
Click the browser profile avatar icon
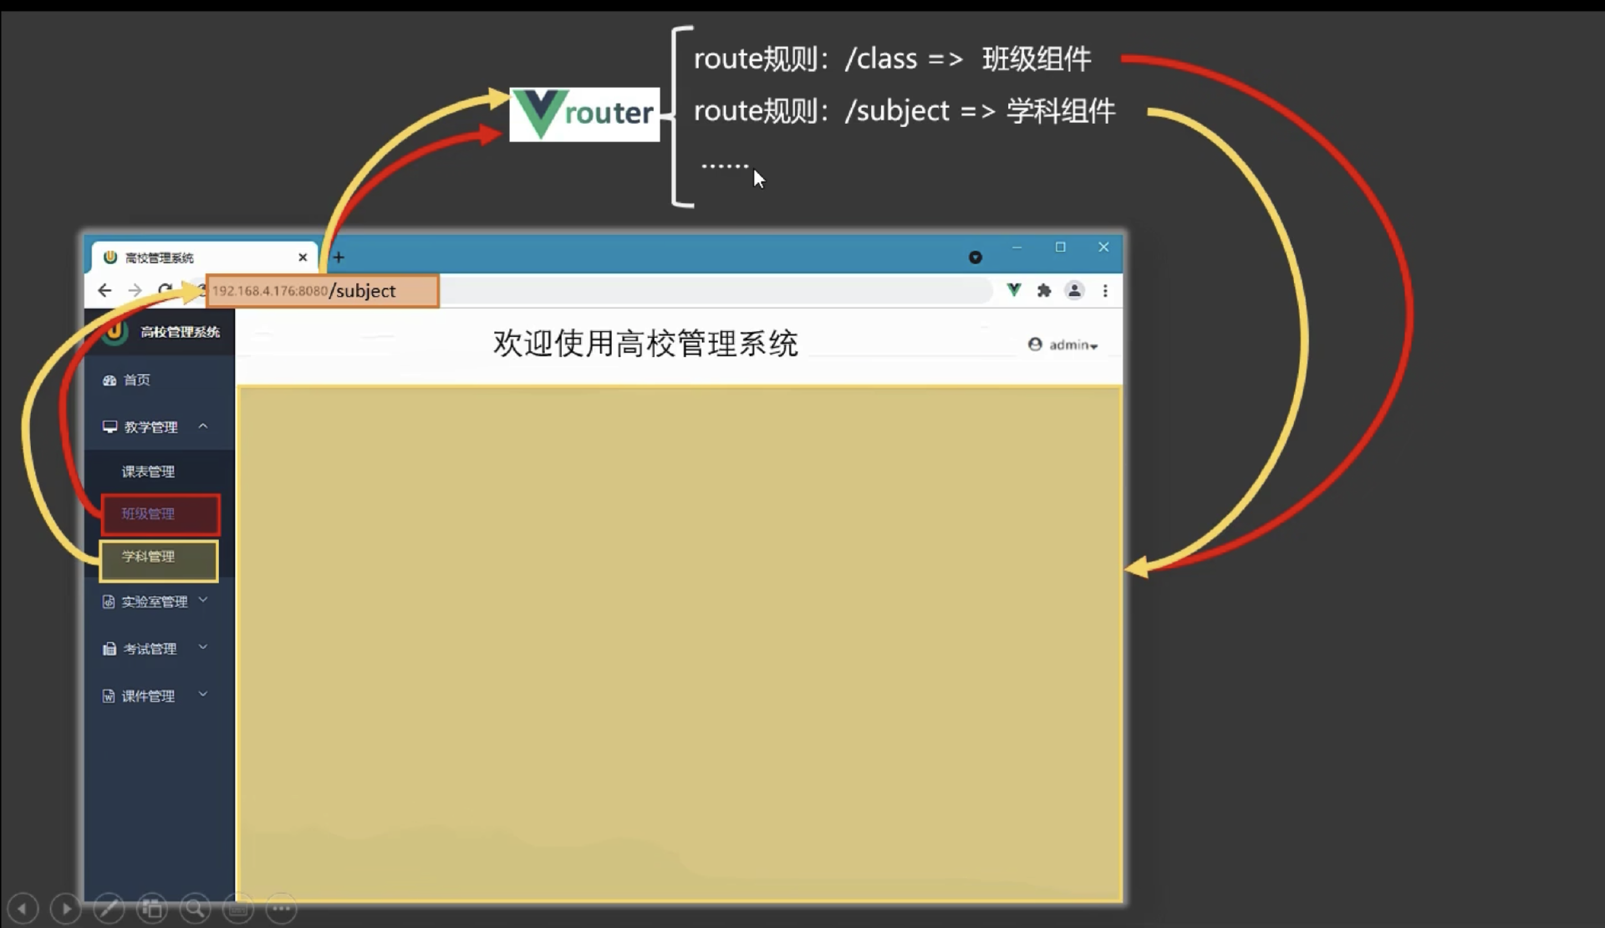tap(1074, 290)
